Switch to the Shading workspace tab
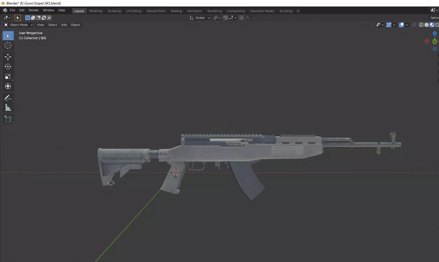The image size is (439, 262). [x=176, y=11]
